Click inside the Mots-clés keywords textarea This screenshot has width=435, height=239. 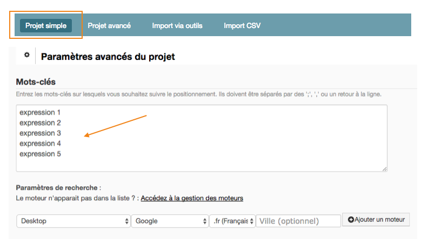coord(202,138)
